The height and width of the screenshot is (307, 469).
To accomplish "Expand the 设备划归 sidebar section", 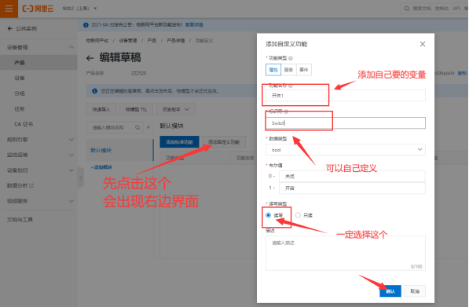I will pyautogui.click(x=38, y=170).
